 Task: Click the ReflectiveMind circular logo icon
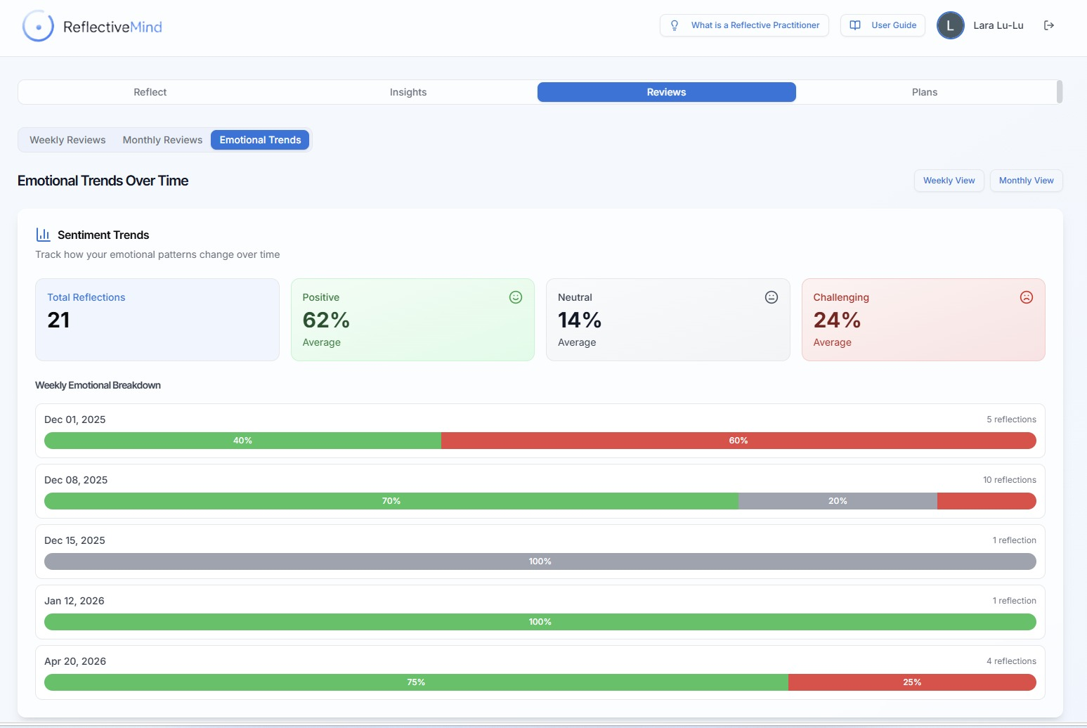[x=38, y=27]
